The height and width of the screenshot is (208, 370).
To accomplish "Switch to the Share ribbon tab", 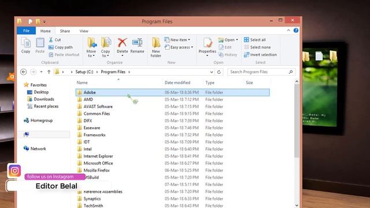I will pyautogui.click(x=65, y=31).
